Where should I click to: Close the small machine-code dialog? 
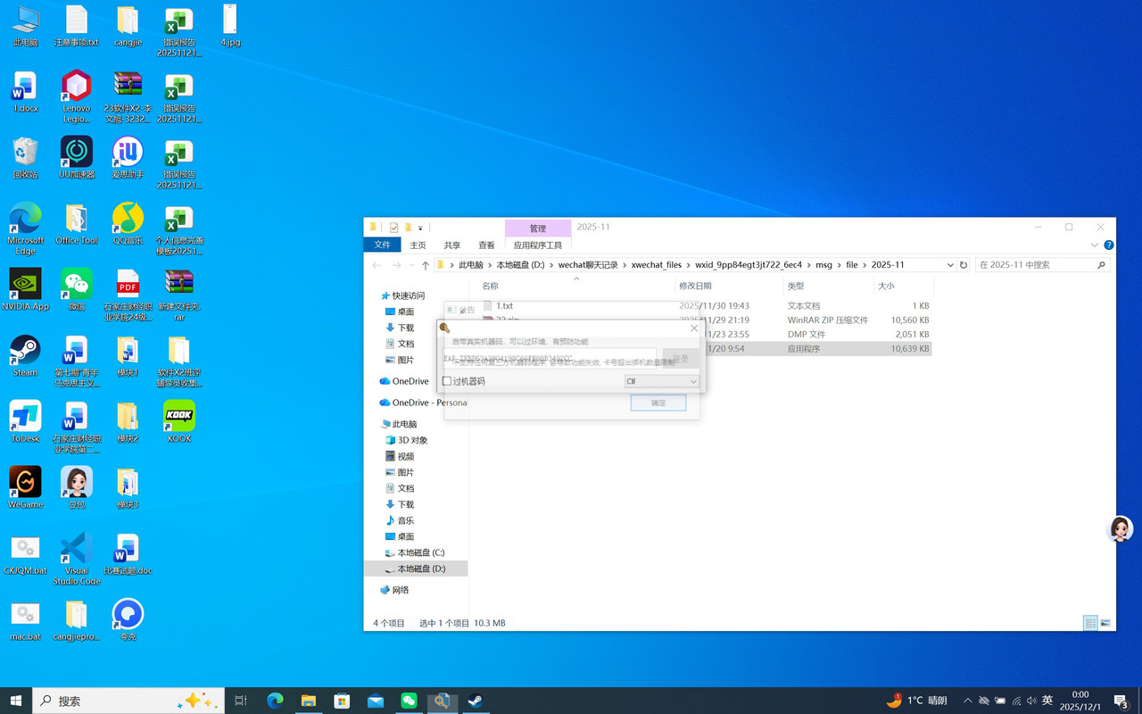click(694, 328)
